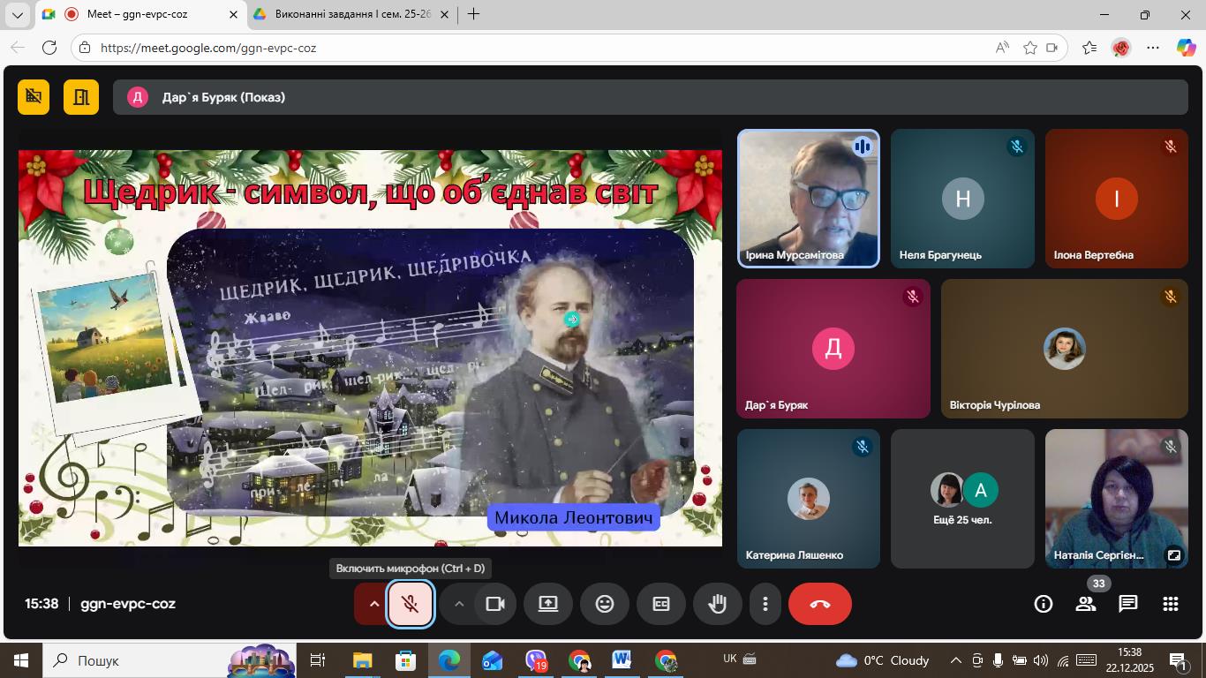The height and width of the screenshot is (678, 1206).
Task: Toggle the camera on or off
Action: click(495, 604)
